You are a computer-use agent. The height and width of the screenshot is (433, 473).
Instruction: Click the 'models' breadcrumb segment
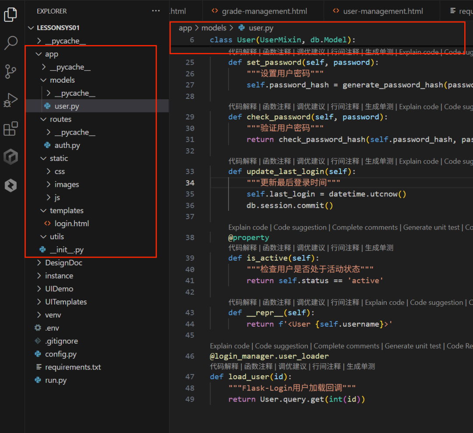click(214, 28)
